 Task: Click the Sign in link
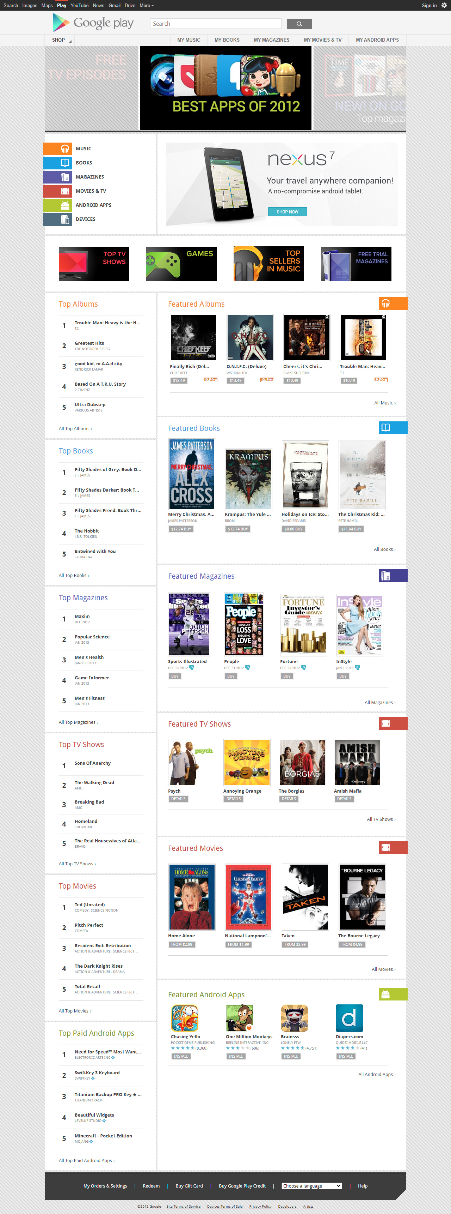429,5
